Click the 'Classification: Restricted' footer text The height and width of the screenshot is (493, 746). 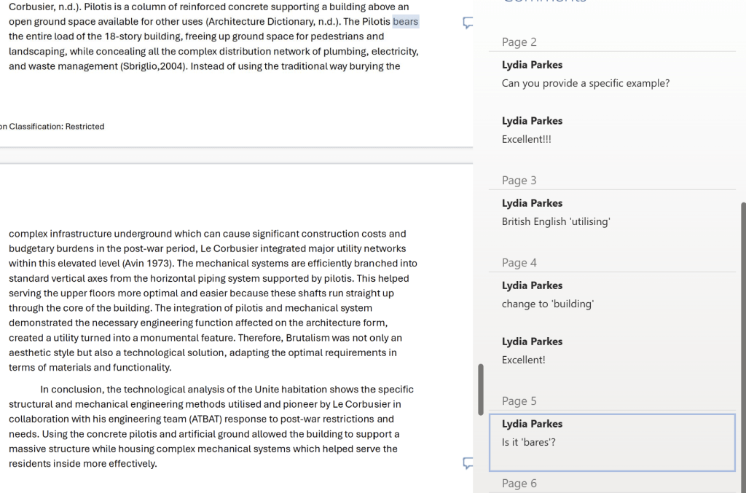coord(57,127)
